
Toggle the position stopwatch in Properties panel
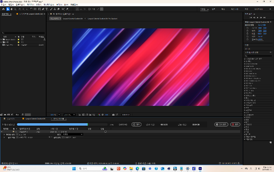[247, 31]
